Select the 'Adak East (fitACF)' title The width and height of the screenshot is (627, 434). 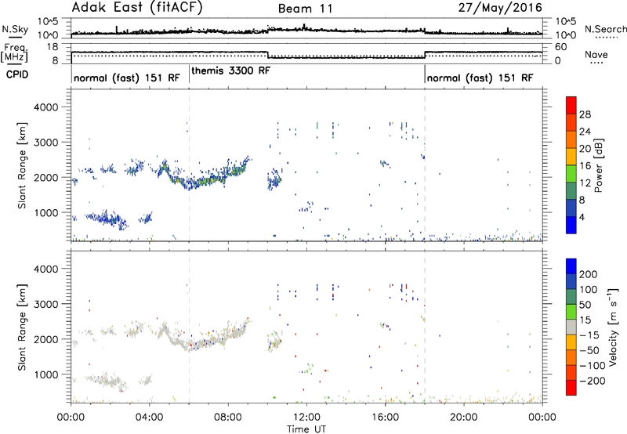[136, 7]
